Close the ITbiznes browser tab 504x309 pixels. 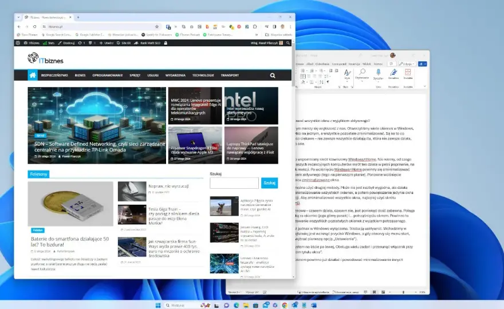(70, 17)
